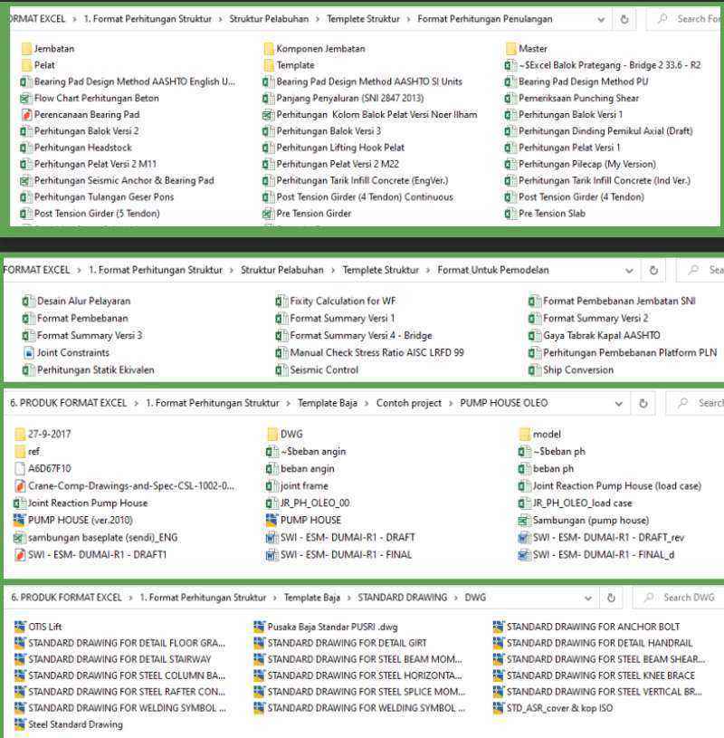Click Excel icon of Sambungan (pump house)
Image resolution: width=724 pixels, height=738 pixels.
click(524, 521)
